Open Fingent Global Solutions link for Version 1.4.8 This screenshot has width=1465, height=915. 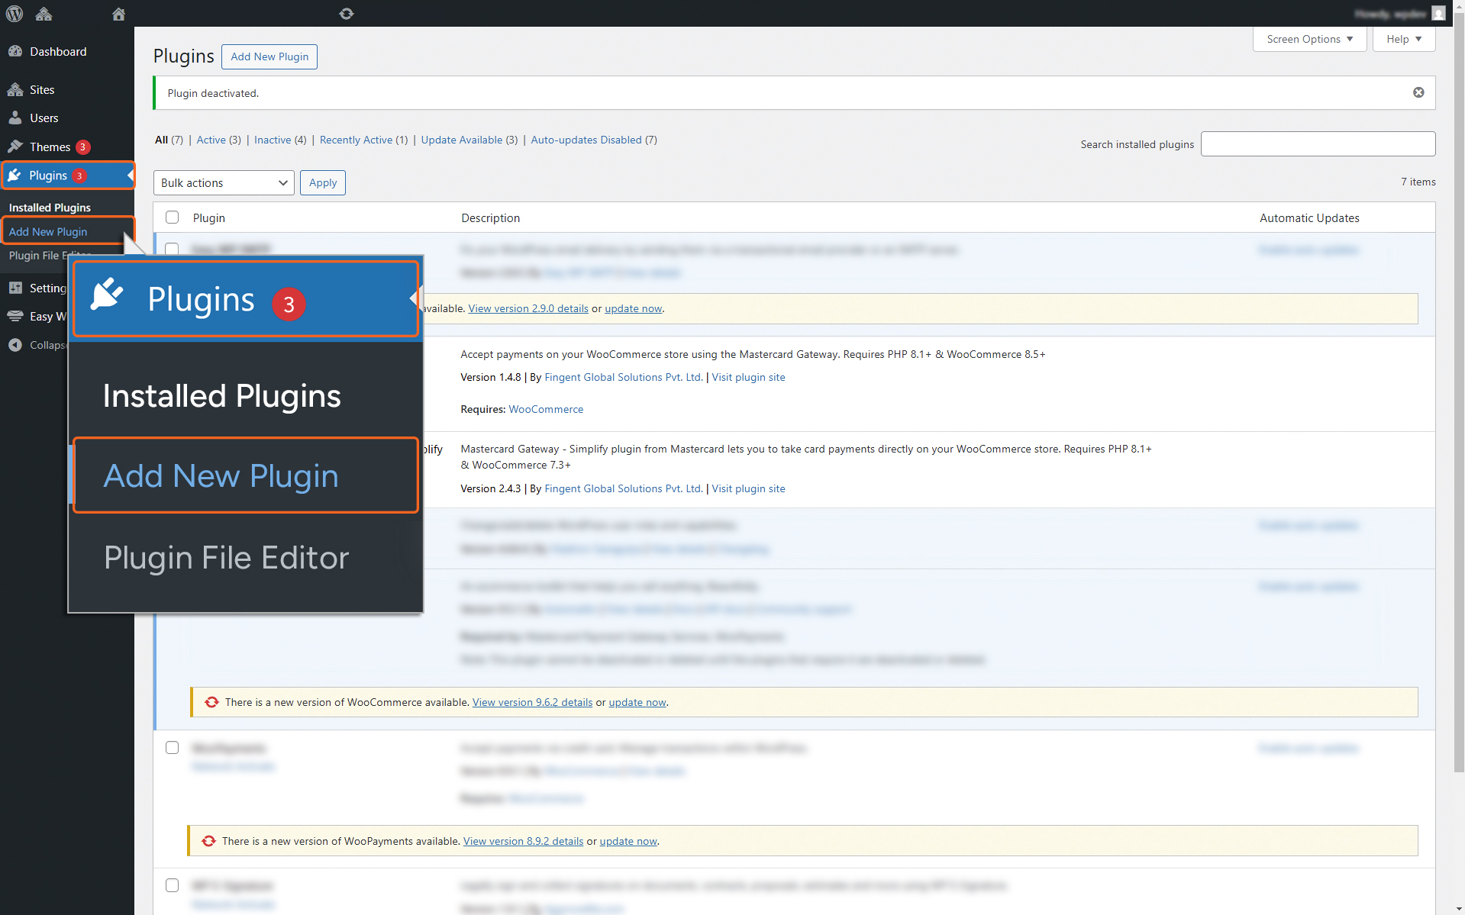pos(624,377)
